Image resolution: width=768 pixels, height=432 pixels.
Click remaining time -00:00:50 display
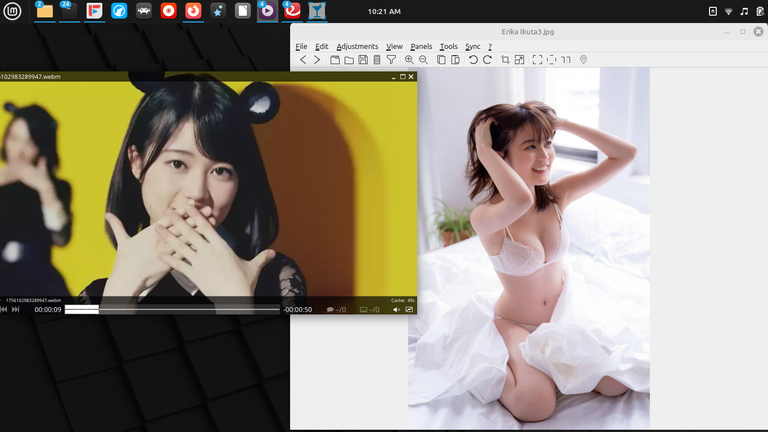coord(297,309)
